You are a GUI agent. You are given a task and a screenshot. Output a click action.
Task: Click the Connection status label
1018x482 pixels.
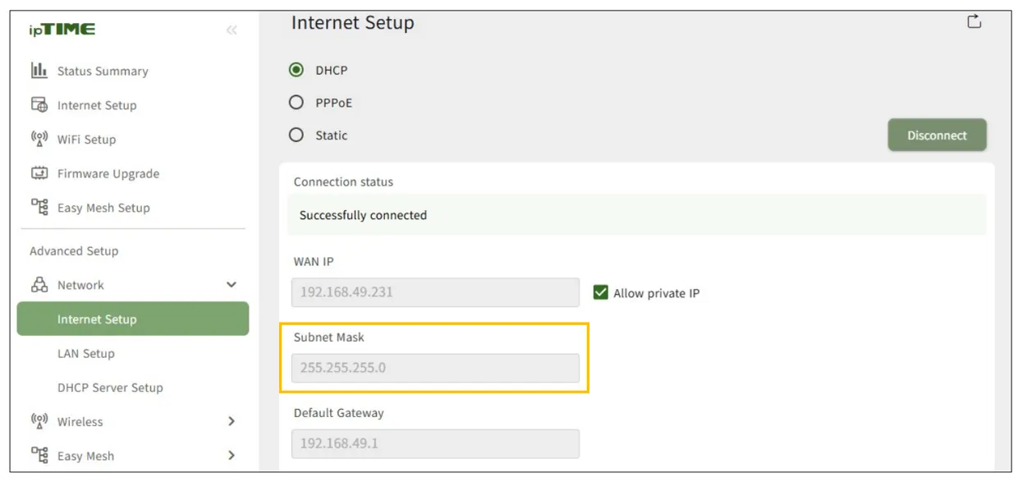343,181
